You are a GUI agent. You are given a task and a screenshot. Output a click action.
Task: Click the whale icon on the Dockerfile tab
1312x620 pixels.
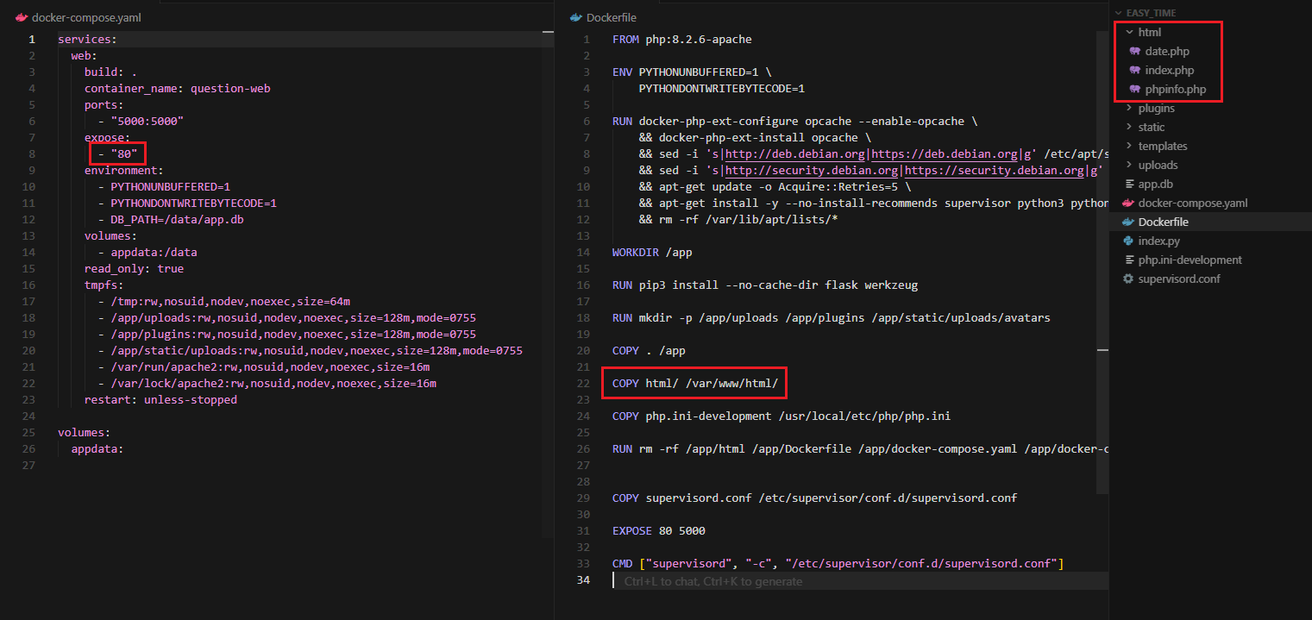pyautogui.click(x=576, y=17)
